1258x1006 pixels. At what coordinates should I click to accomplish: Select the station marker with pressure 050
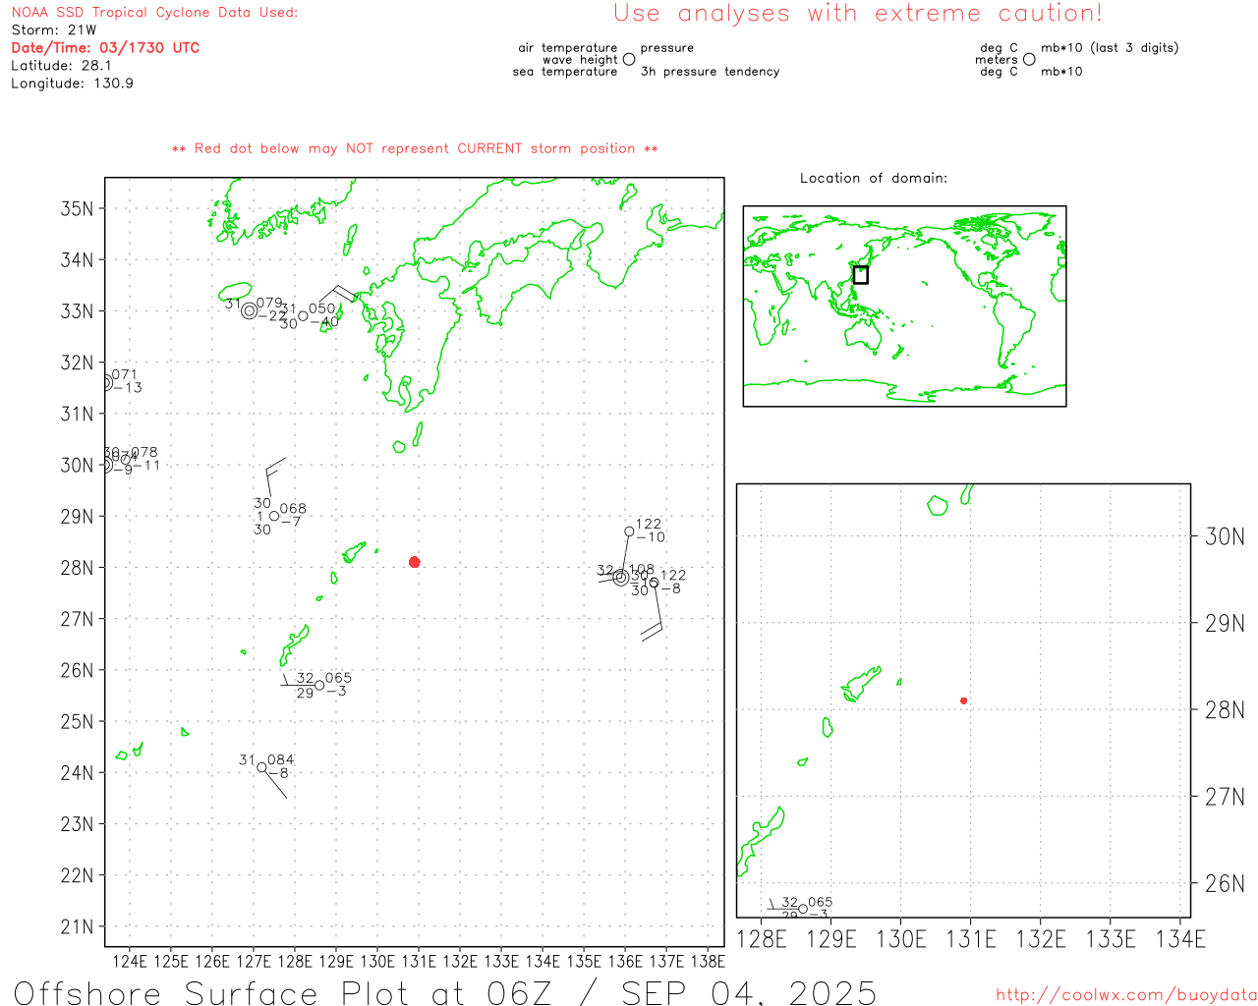[x=303, y=315]
